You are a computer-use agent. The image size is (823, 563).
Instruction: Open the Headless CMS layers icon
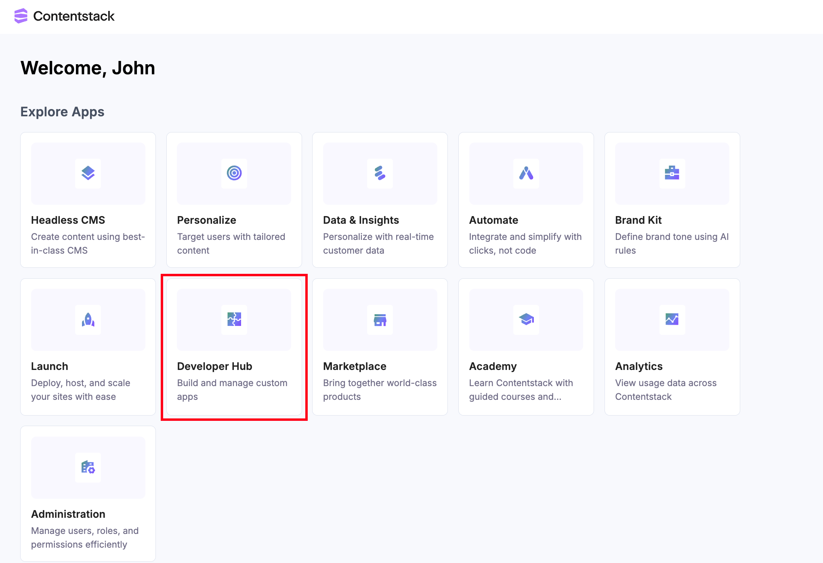click(88, 173)
